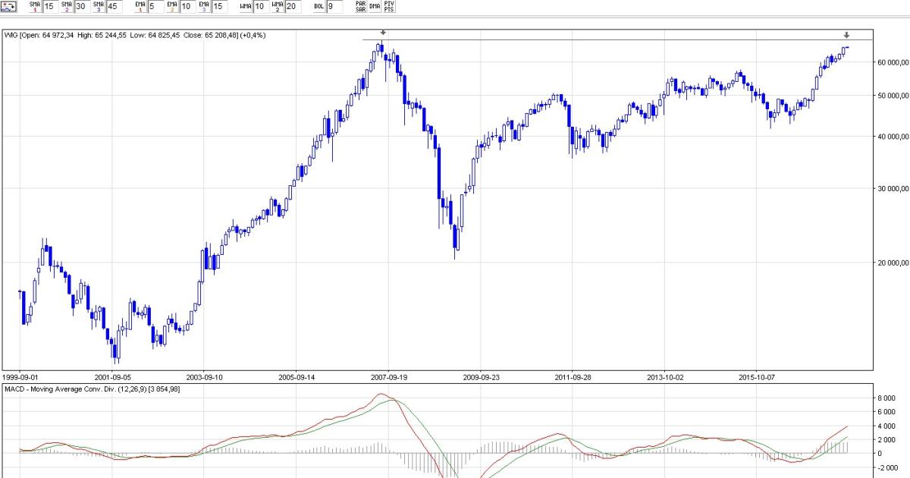Click the SMA 1 period field showing 15
This screenshot has height=478, width=910.
tap(49, 7)
